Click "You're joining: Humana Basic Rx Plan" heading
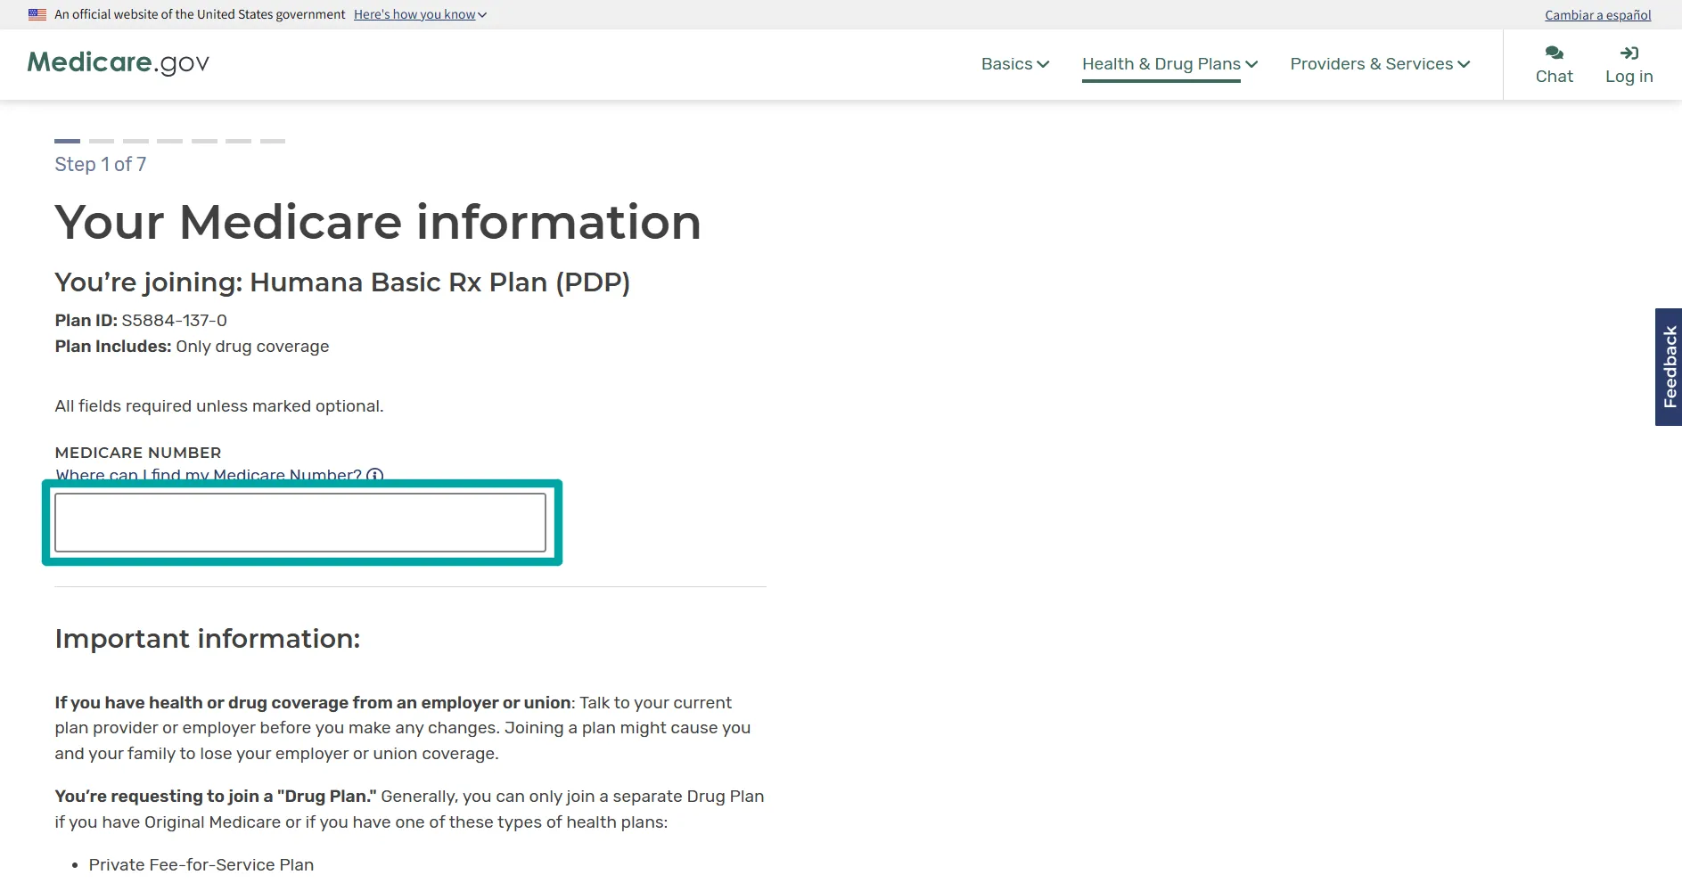The image size is (1682, 883). (342, 282)
